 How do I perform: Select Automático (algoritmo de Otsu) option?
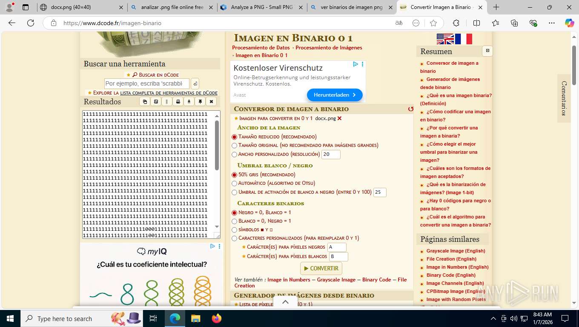[x=234, y=184]
